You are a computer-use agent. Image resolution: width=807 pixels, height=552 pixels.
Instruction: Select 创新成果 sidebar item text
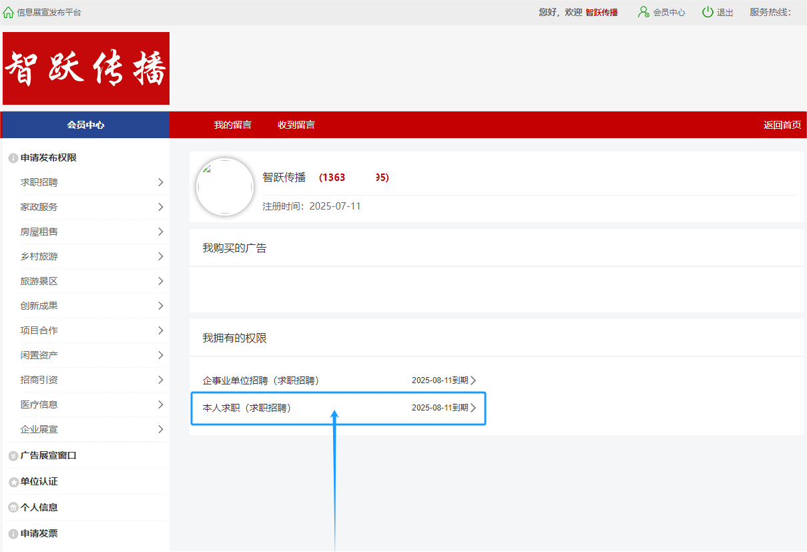click(x=39, y=306)
